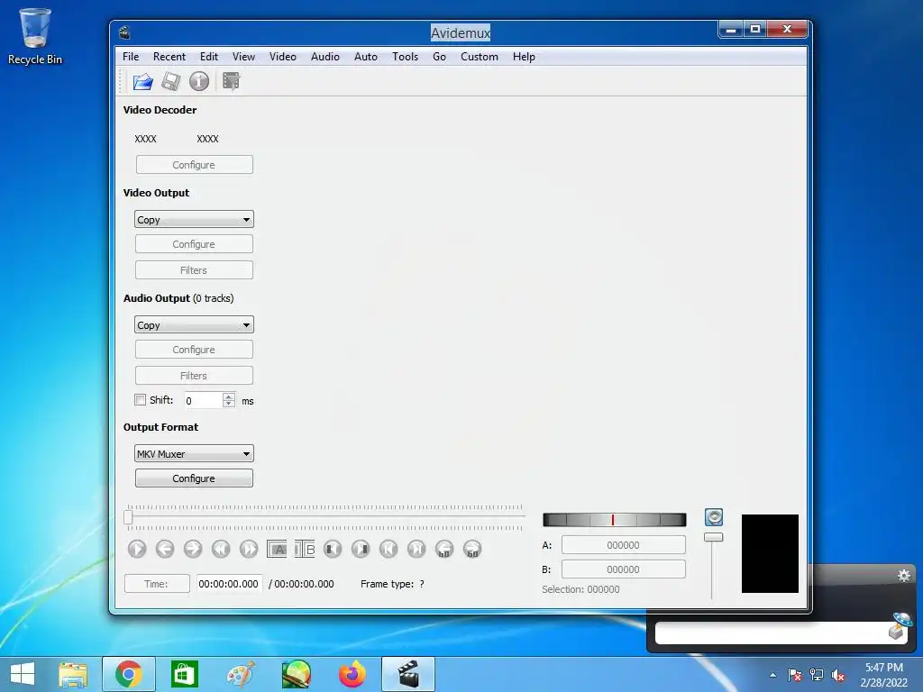The image size is (923, 692).
Task: Click the Save Video floppy disk icon
Action: click(170, 81)
